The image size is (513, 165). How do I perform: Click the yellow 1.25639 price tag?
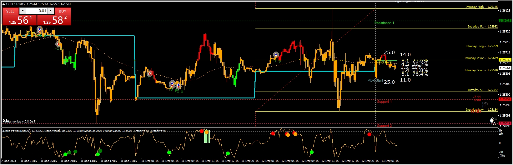coord(505,60)
